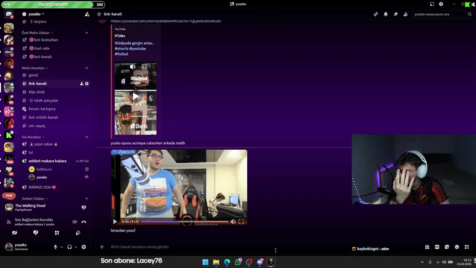Image resolution: width=476 pixels, height=268 pixels.
Task: Open the emoji picker
Action: pyautogui.click(x=457, y=247)
